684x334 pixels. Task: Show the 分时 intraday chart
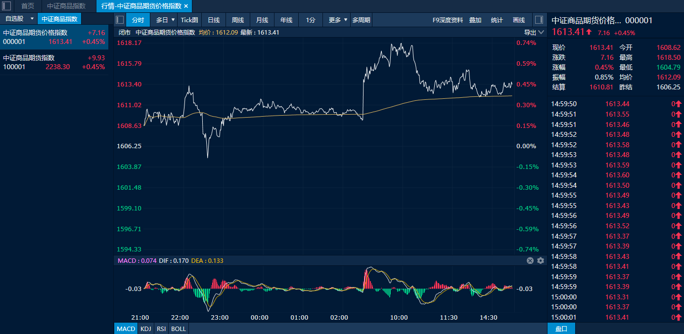(138, 20)
